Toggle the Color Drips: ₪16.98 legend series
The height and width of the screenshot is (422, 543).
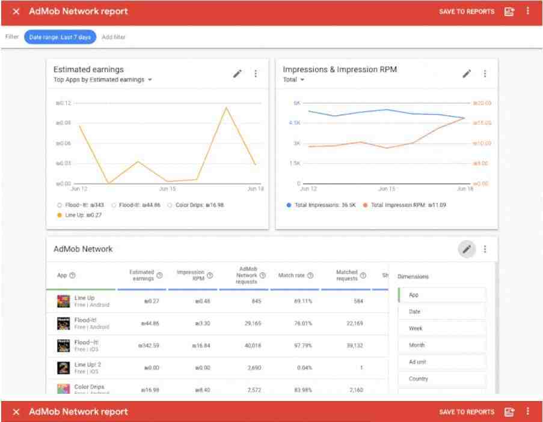195,205
